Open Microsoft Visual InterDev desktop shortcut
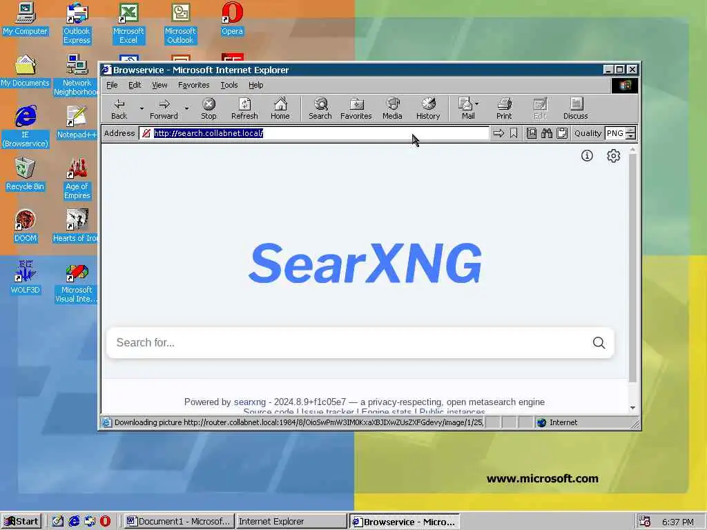The image size is (707, 530). pyautogui.click(x=77, y=282)
